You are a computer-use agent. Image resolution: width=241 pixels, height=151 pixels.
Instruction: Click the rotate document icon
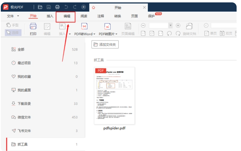[189, 26]
